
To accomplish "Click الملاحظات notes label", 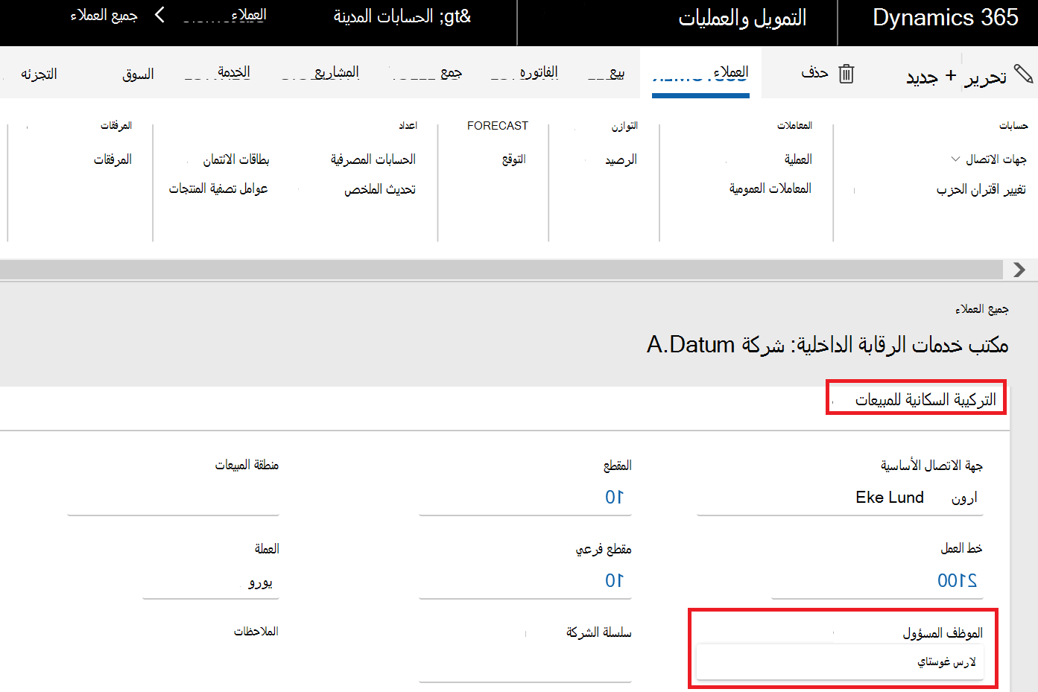I will click(x=256, y=632).
